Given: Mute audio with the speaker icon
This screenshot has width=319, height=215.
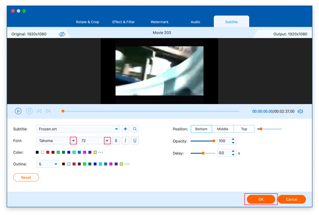Looking at the screenshot, I should click(300, 111).
